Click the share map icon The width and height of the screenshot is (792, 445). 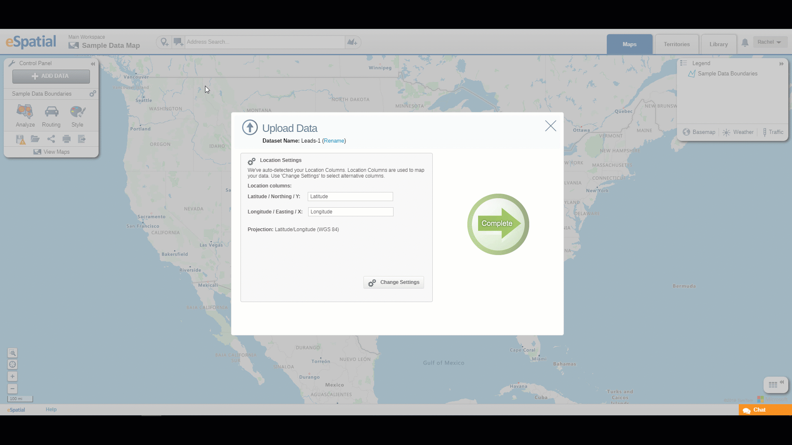(x=51, y=139)
